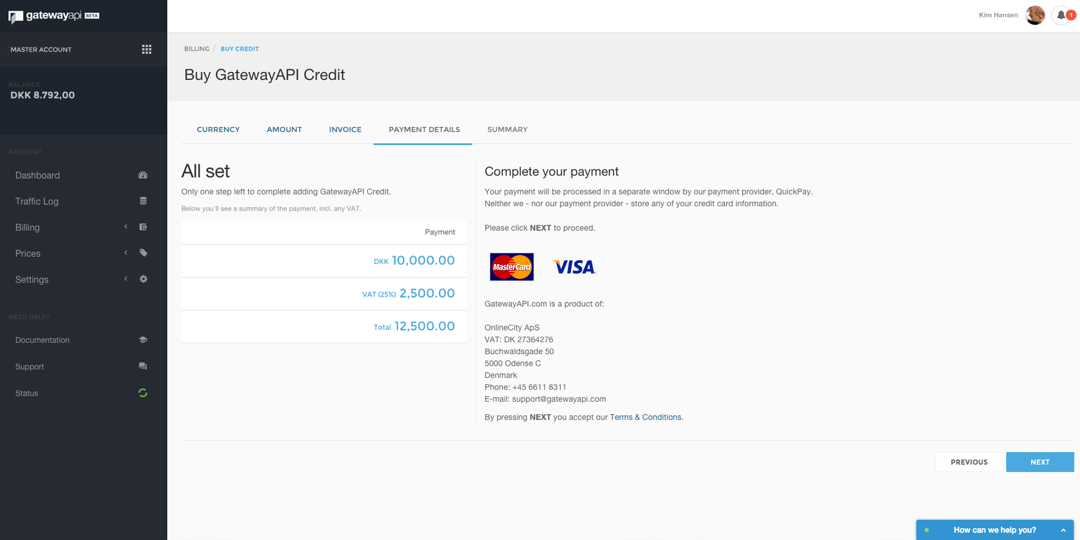Click the Total 12,500.00 amount

tap(414, 326)
